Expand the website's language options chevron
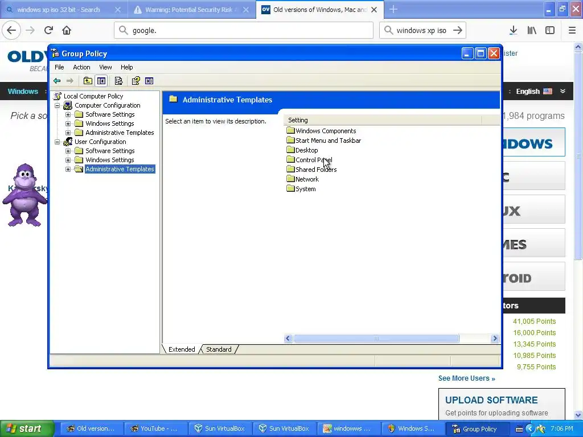583x437 pixels. tap(563, 91)
